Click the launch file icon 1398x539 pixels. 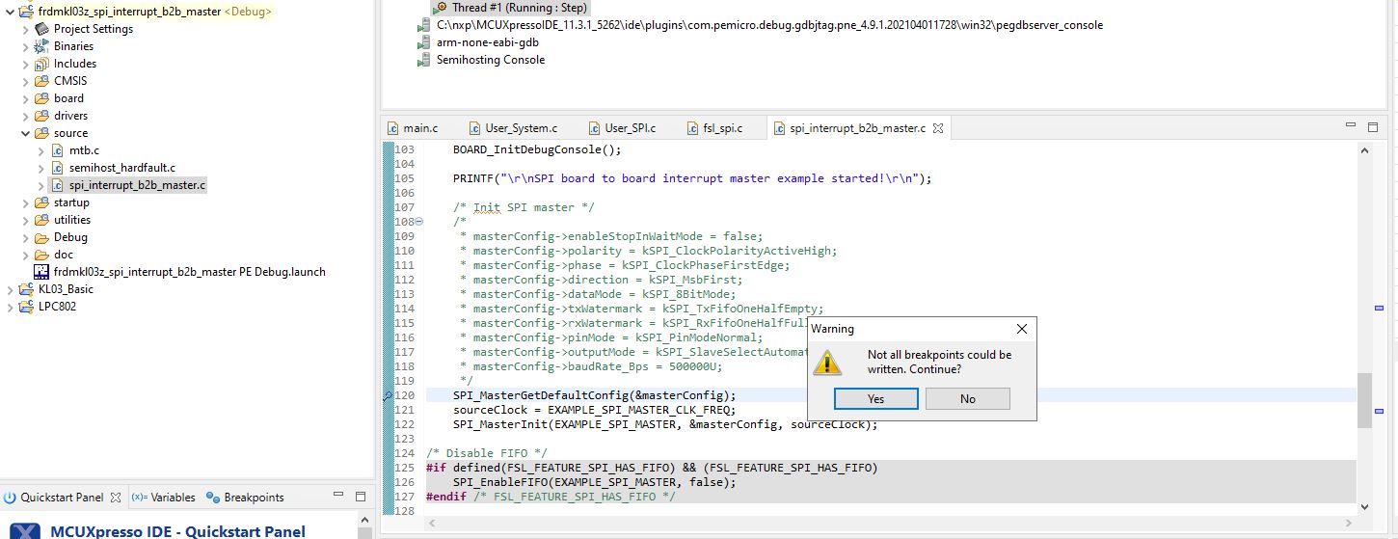pos(41,272)
